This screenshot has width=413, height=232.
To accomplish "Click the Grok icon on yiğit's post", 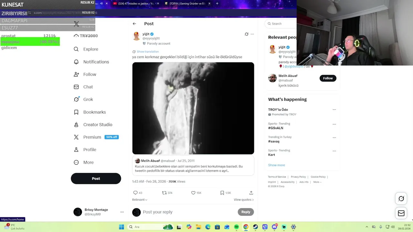I will click(247, 34).
